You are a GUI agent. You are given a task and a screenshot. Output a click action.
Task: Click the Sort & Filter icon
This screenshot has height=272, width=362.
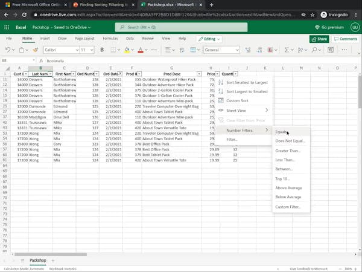pos(300,50)
